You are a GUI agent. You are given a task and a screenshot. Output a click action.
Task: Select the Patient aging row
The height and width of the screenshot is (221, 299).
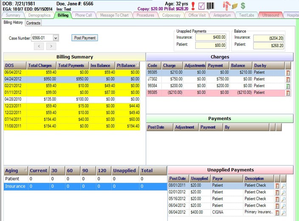click(x=85, y=179)
